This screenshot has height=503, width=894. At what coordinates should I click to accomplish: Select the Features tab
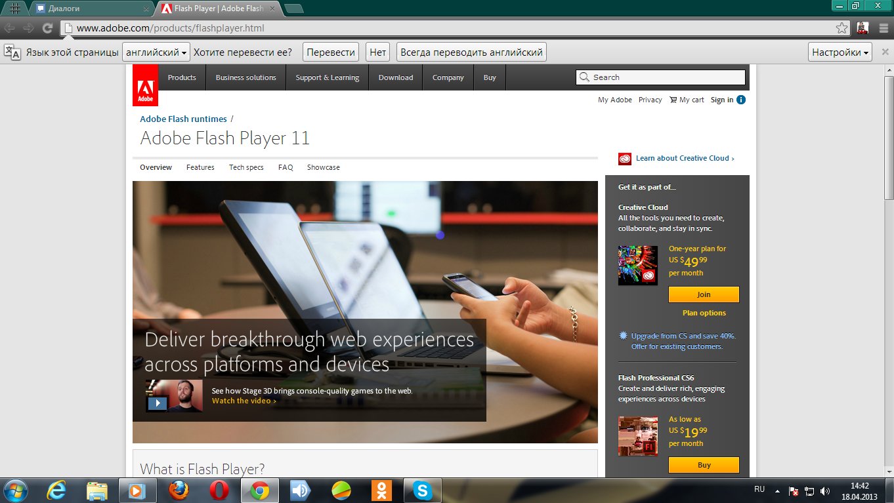coord(200,167)
